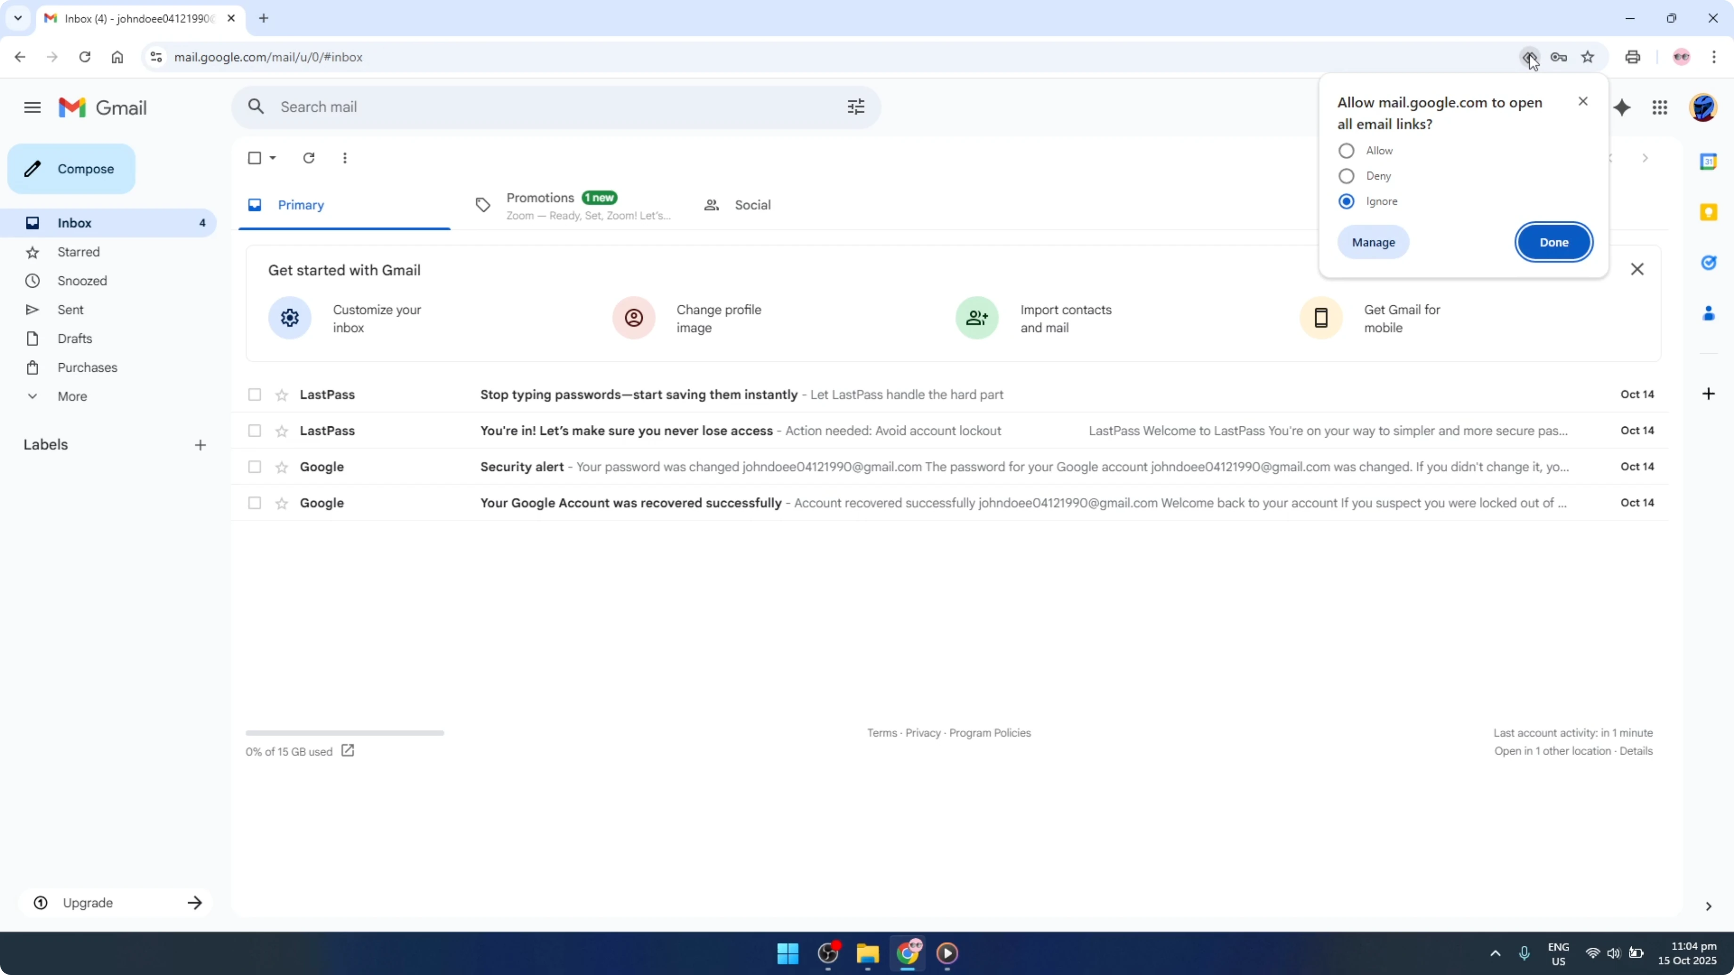Open the volume control in system tray
Image resolution: width=1734 pixels, height=975 pixels.
1613,953
